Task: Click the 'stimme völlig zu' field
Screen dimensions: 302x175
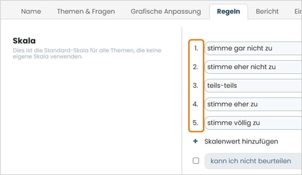Action: point(253,123)
